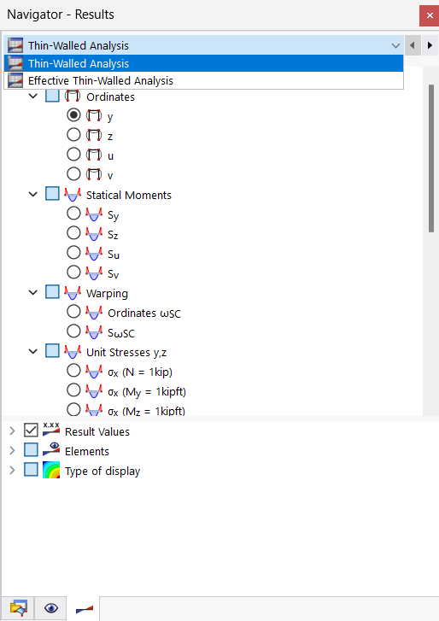Click the Result Values x.xx icon
The width and height of the screenshot is (439, 621).
pyautogui.click(x=51, y=430)
